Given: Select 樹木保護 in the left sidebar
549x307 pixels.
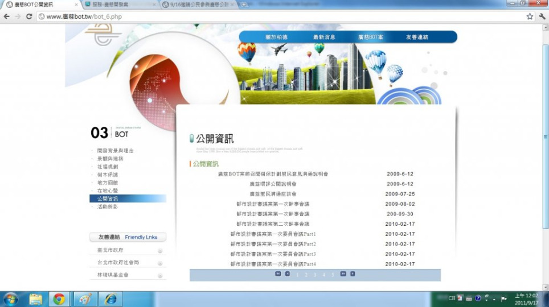Looking at the screenshot, I should click(x=107, y=175).
